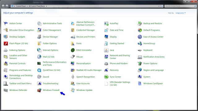Refresh the address bar view
This screenshot has width=198, height=111.
tap(162, 6)
